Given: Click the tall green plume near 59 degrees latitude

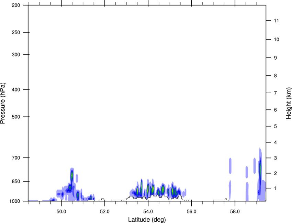Looking at the screenshot, I should [260, 168].
